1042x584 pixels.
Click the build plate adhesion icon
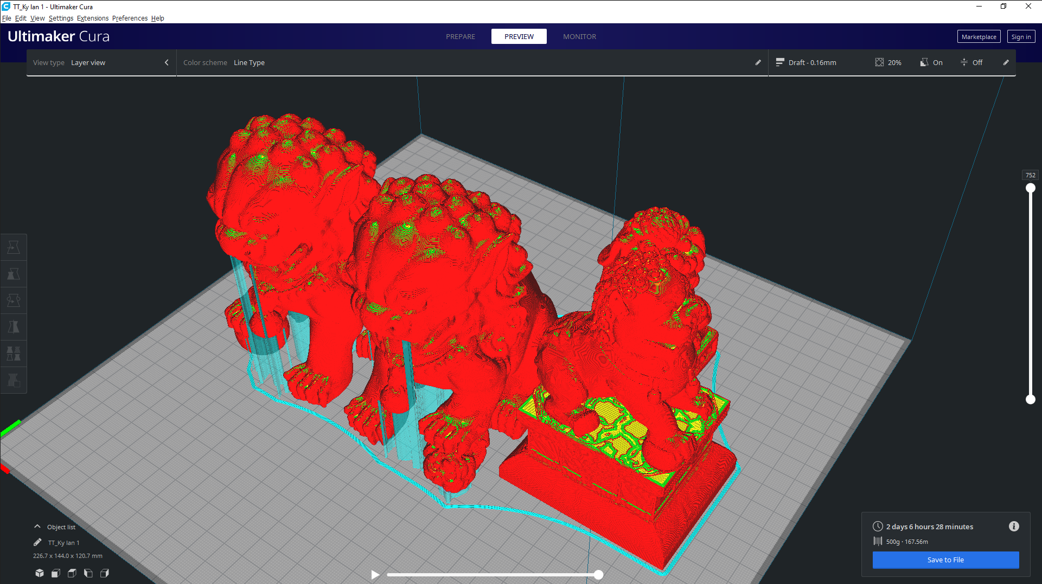click(x=964, y=62)
